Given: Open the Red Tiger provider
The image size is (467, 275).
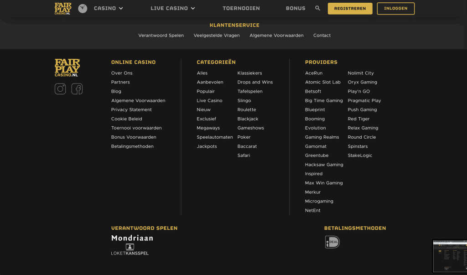Looking at the screenshot, I should coord(358,119).
